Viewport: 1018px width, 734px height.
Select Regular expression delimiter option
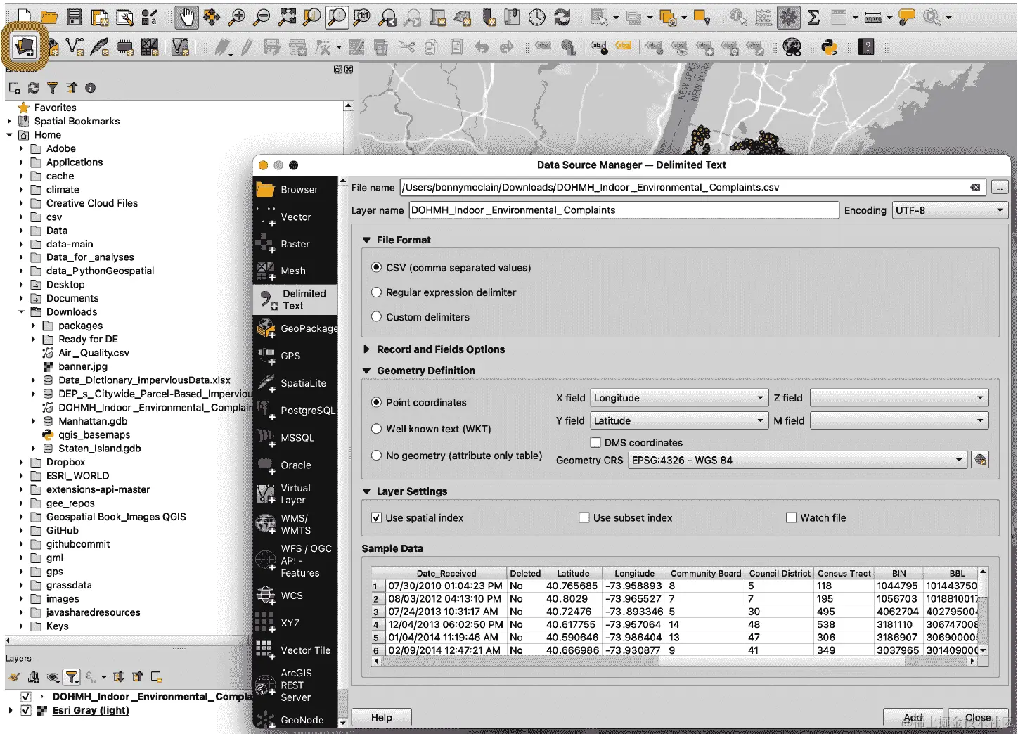(x=377, y=292)
